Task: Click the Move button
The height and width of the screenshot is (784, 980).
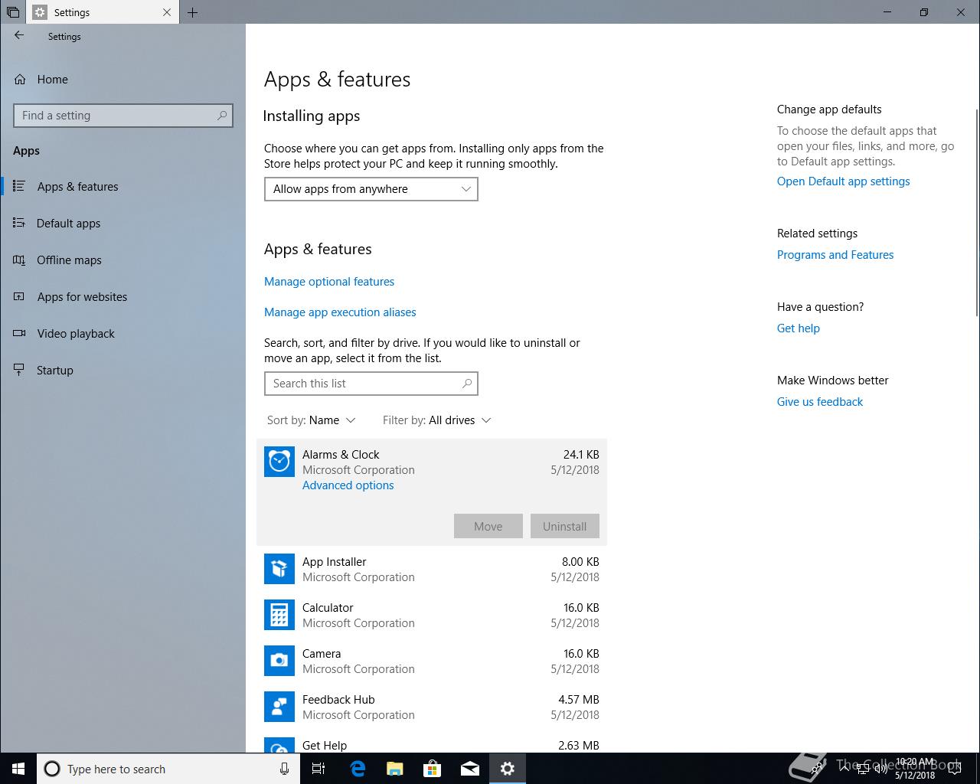Action: 488,526
